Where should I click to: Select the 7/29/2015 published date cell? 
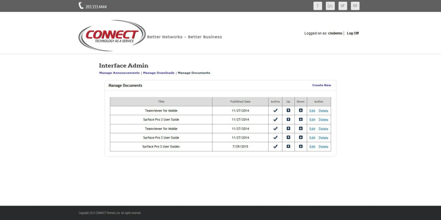(x=240, y=147)
